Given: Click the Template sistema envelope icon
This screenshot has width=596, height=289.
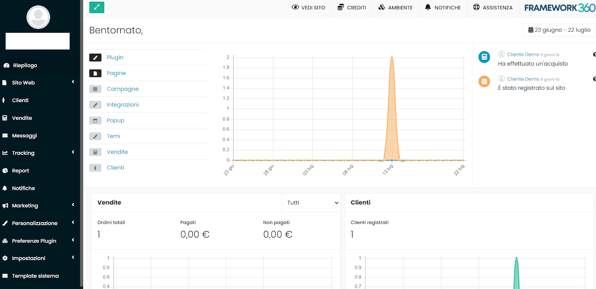Looking at the screenshot, I should click(5, 276).
